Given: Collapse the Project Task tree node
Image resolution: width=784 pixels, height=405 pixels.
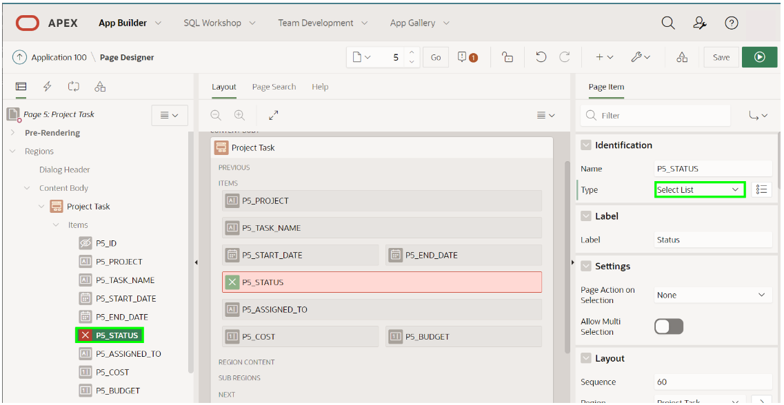Looking at the screenshot, I should click(x=41, y=207).
